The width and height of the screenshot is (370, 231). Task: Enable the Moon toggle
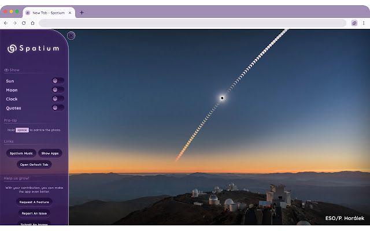point(58,90)
